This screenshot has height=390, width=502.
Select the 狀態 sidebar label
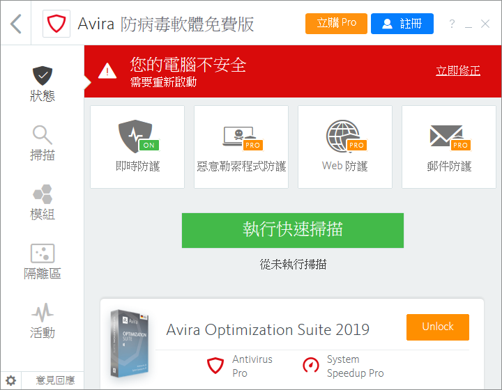coord(43,95)
